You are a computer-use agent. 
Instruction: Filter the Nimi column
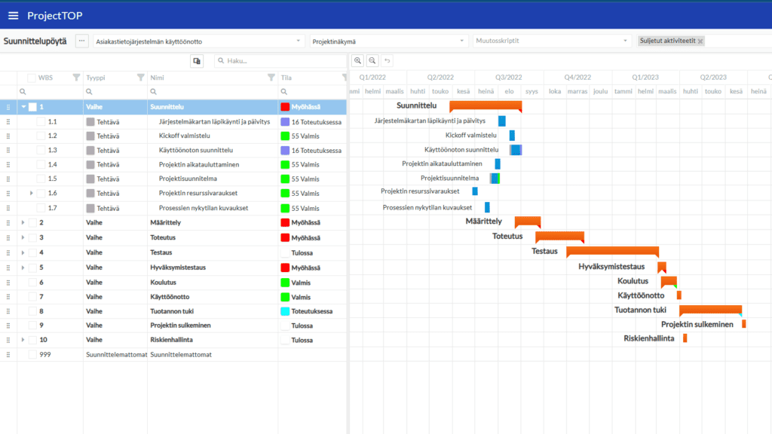click(x=271, y=78)
